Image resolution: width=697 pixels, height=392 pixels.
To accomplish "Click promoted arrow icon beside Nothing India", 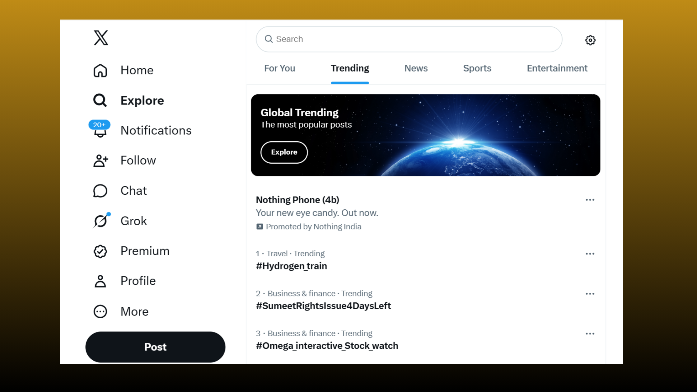I will point(260,226).
